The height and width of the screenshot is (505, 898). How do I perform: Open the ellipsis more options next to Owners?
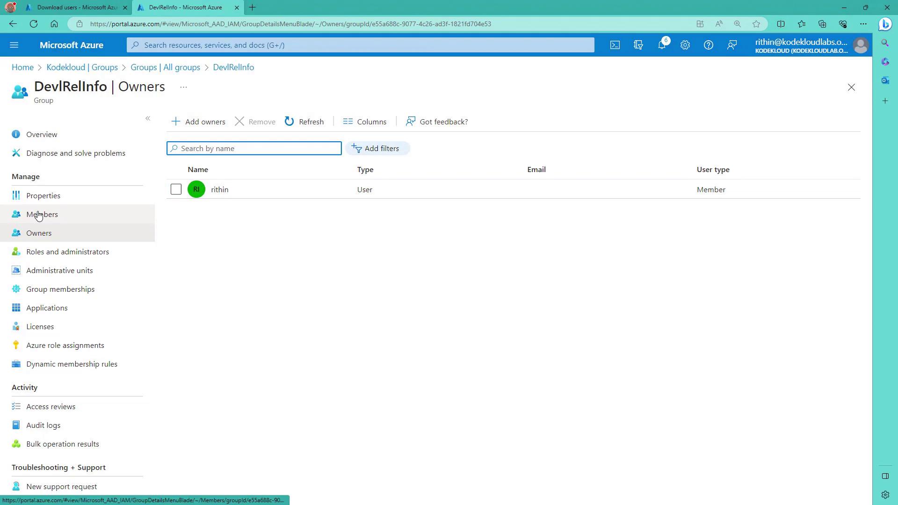[183, 87]
